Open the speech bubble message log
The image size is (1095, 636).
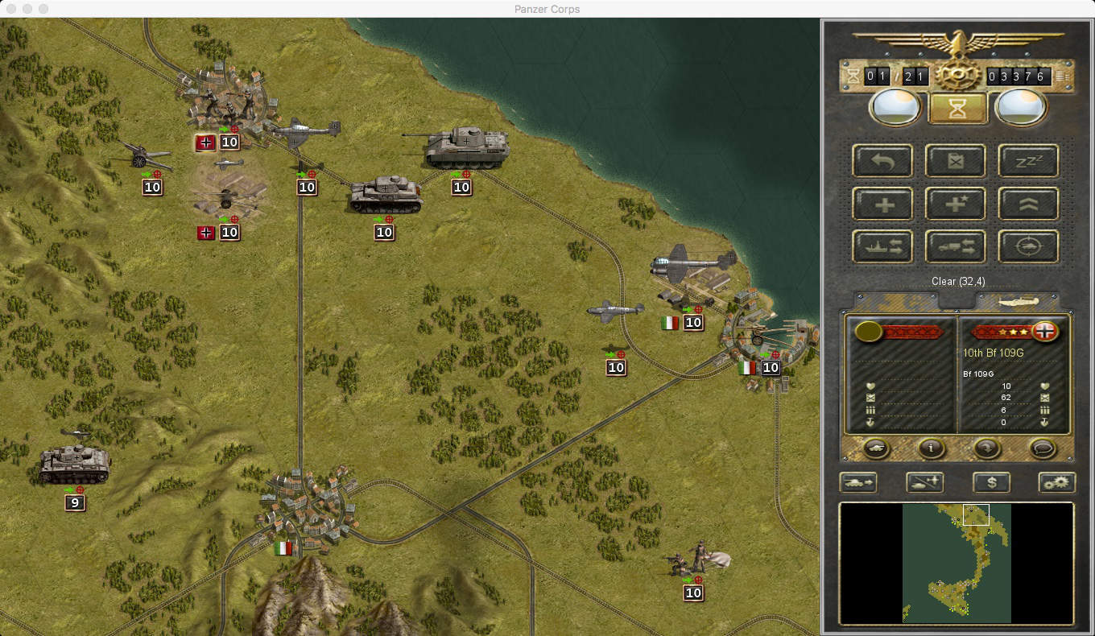[x=1043, y=448]
